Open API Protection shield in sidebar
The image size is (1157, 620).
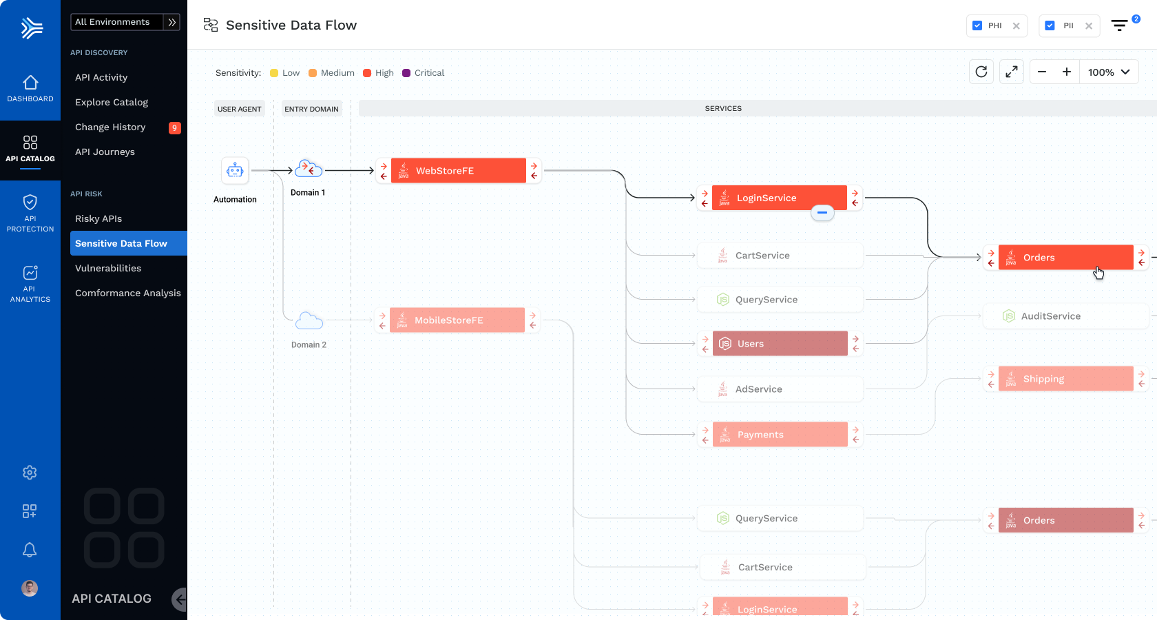point(30,213)
